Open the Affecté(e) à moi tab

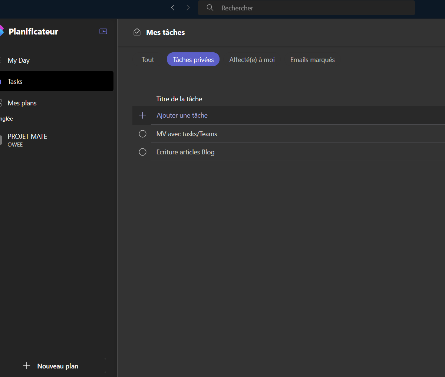pyautogui.click(x=252, y=60)
